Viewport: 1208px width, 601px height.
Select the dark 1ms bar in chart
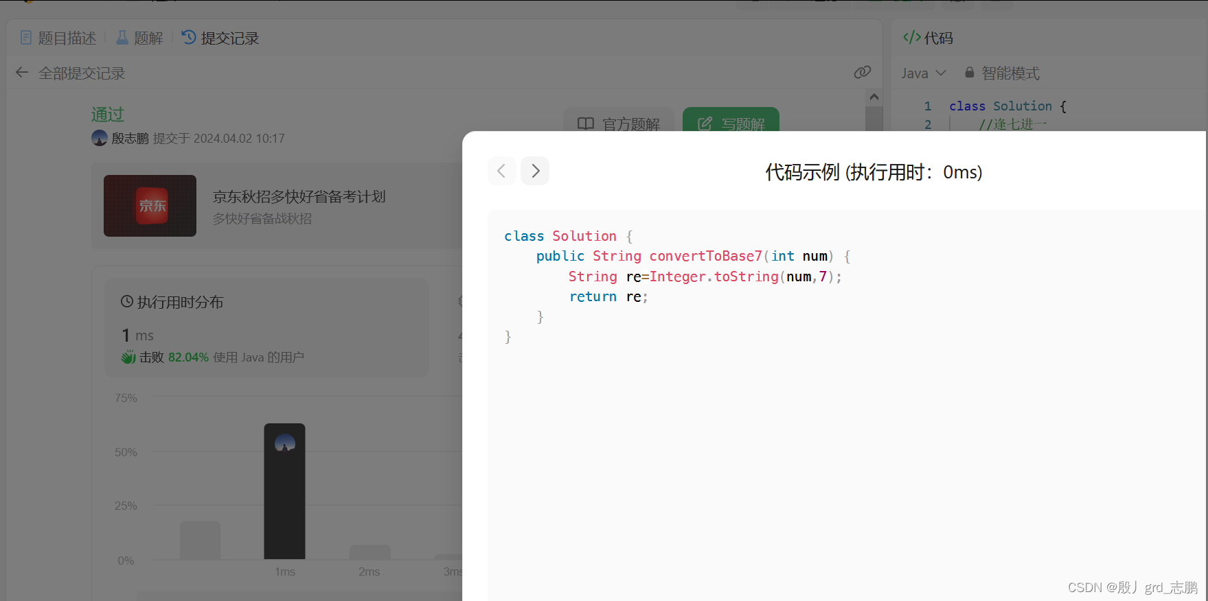(284, 491)
